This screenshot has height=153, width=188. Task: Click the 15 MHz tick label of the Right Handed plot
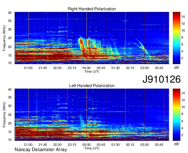tap(10, 55)
